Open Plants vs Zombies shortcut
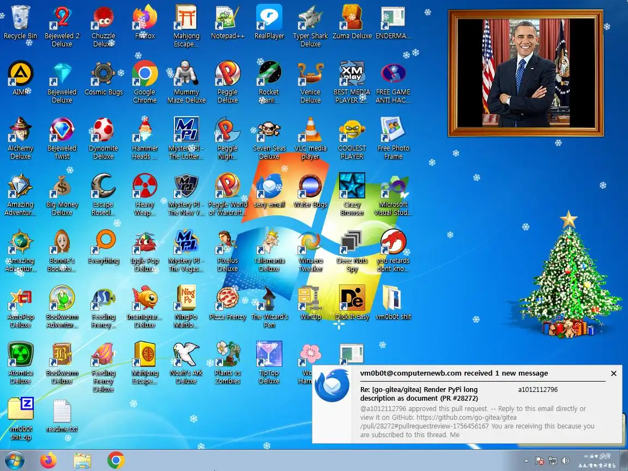This screenshot has height=471, width=628. pyautogui.click(x=227, y=363)
